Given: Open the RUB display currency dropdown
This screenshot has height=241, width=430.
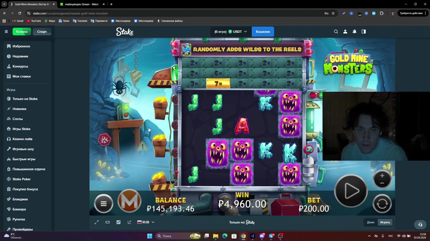Looking at the screenshot, I should click(146, 222).
